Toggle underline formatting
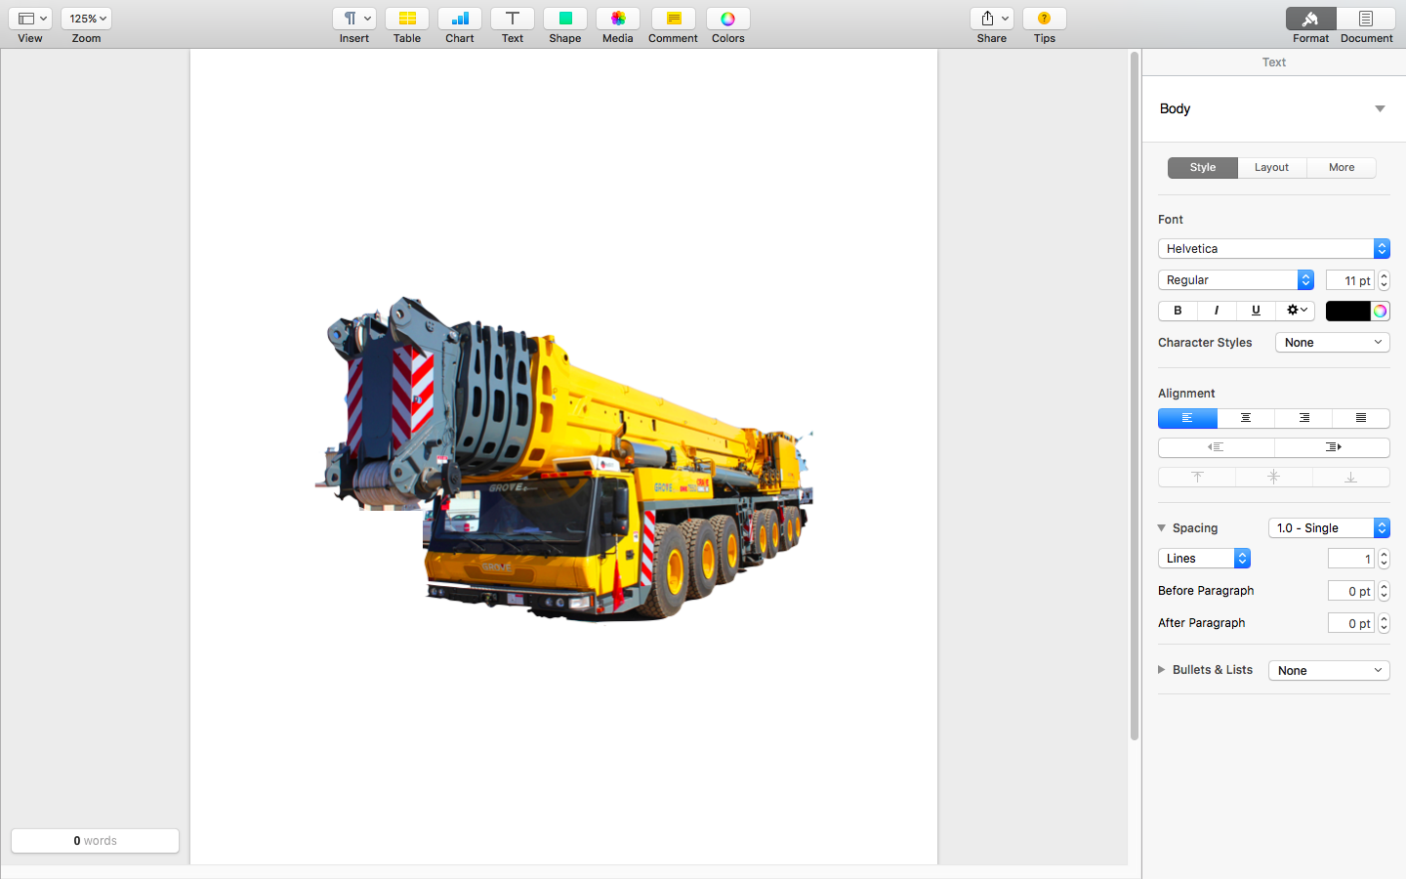The width and height of the screenshot is (1406, 879). [x=1255, y=311]
